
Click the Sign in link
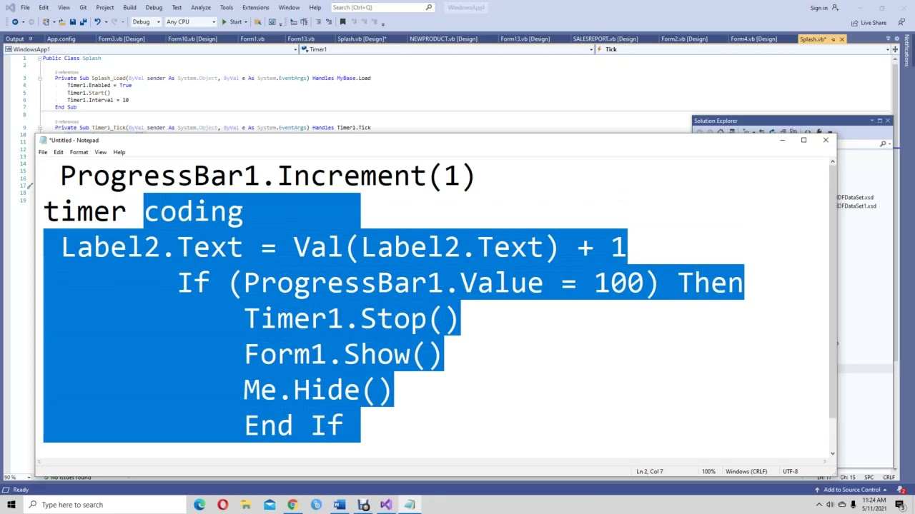point(818,8)
